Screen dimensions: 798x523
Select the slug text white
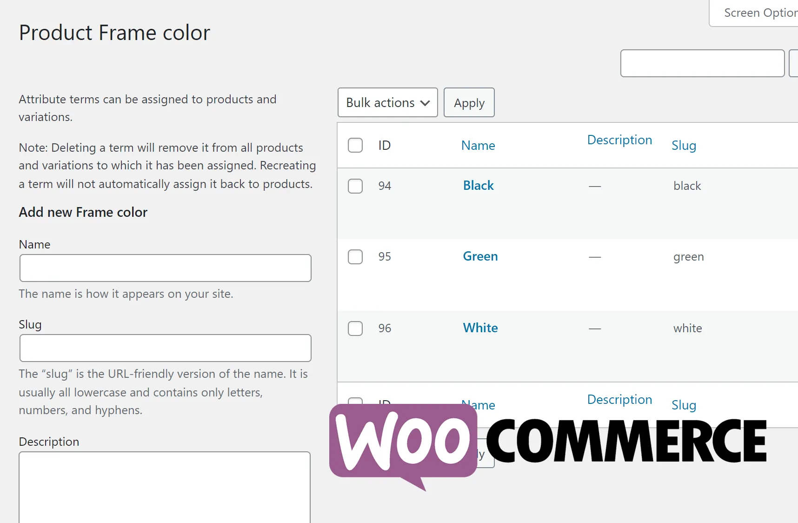[x=687, y=329]
